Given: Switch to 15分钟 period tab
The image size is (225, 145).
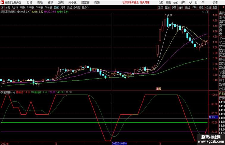Looking at the screenshot, I should coord(31,7).
